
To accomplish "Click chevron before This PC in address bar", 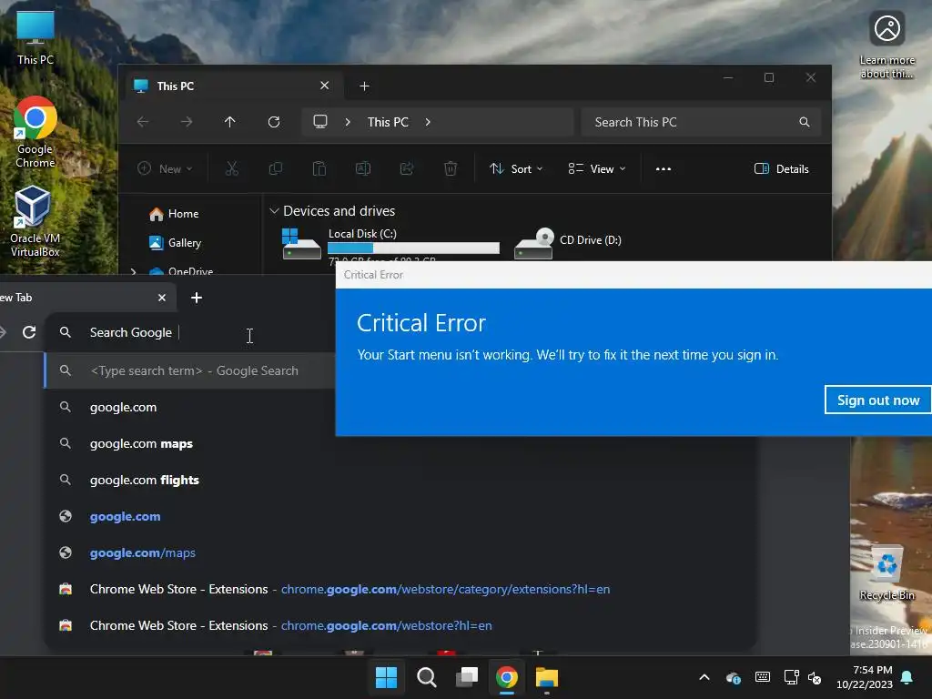I will (348, 122).
